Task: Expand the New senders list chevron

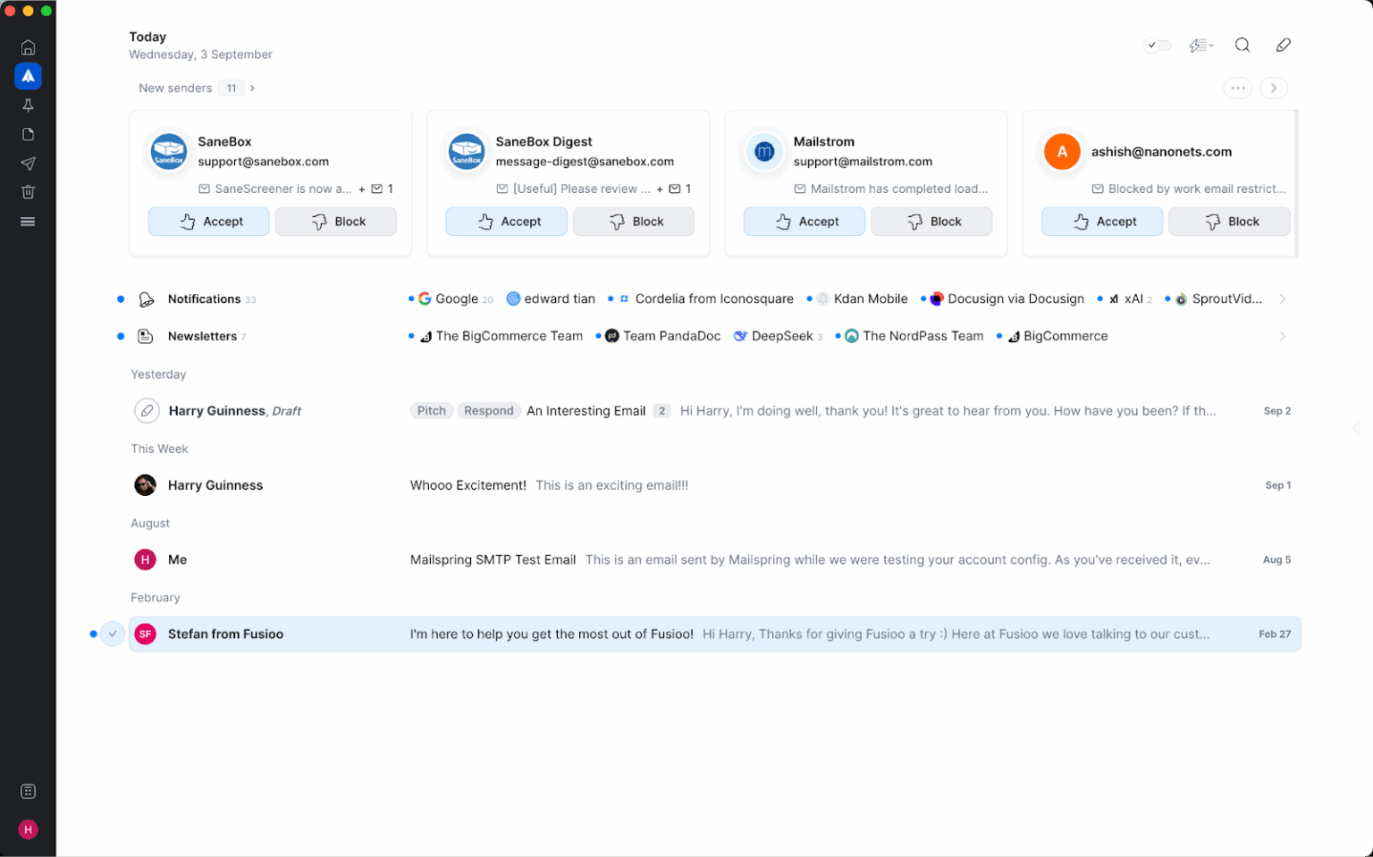Action: click(252, 88)
